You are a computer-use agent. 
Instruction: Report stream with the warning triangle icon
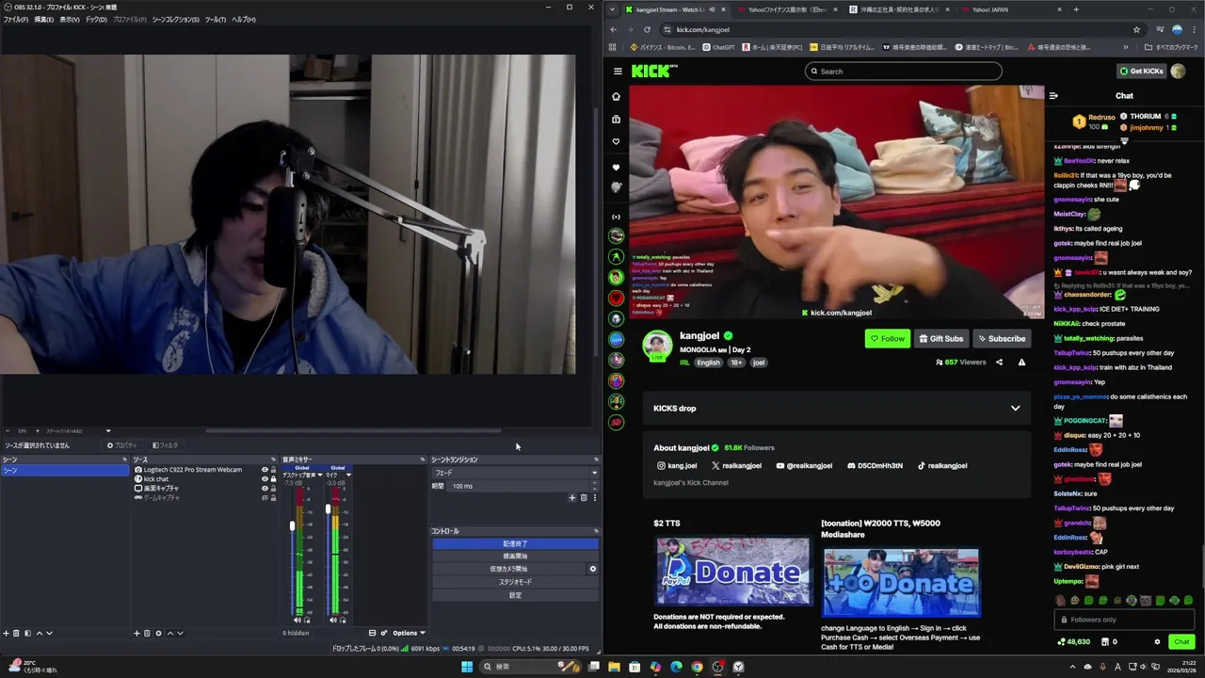(1021, 362)
